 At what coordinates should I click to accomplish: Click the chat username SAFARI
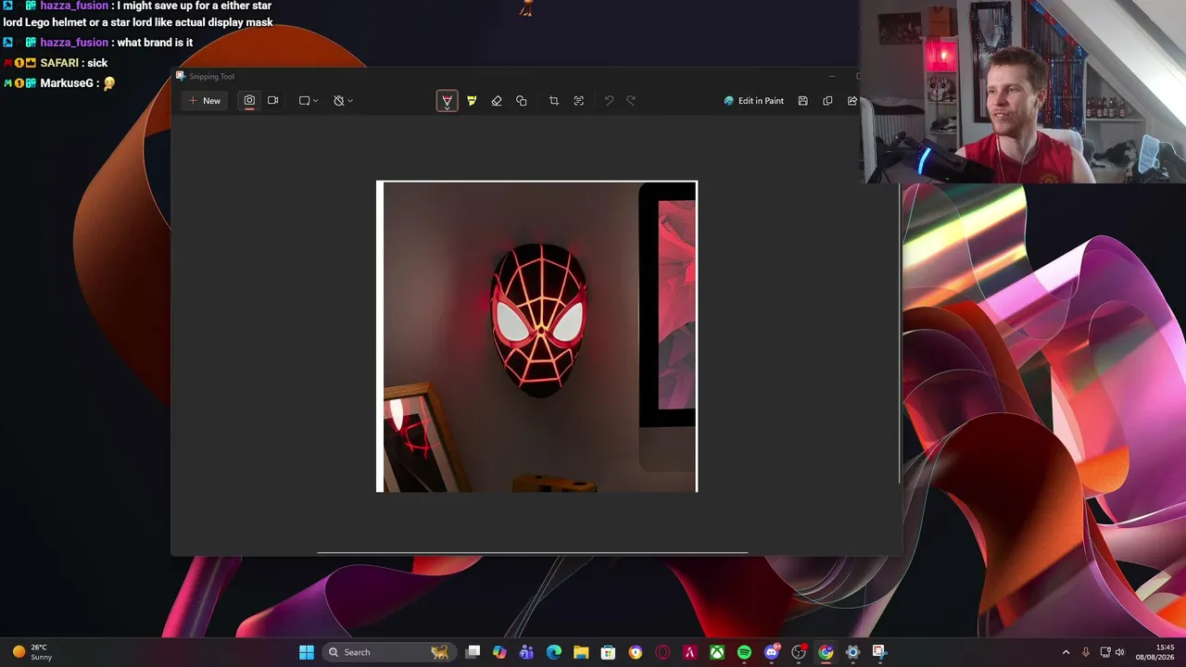[x=59, y=63]
